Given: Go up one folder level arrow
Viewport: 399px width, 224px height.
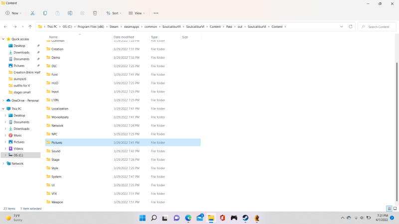Looking at the screenshot, I should coord(30,27).
